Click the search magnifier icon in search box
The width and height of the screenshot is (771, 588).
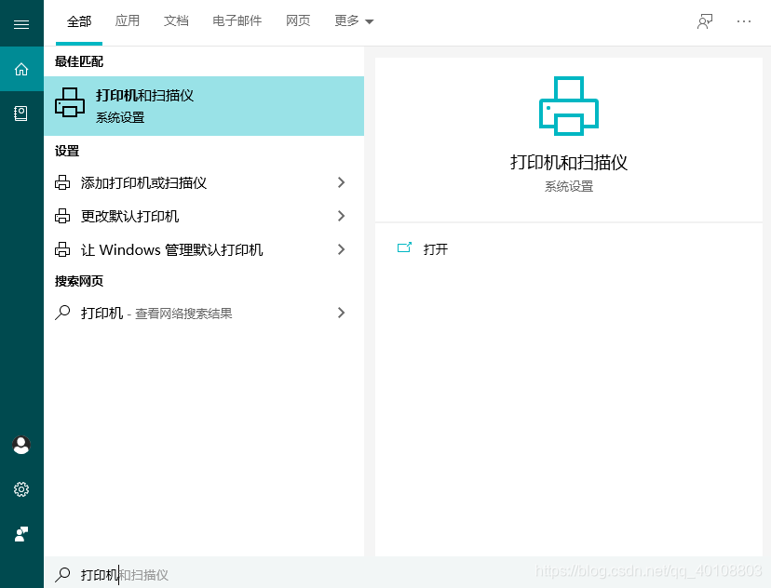[x=62, y=574]
